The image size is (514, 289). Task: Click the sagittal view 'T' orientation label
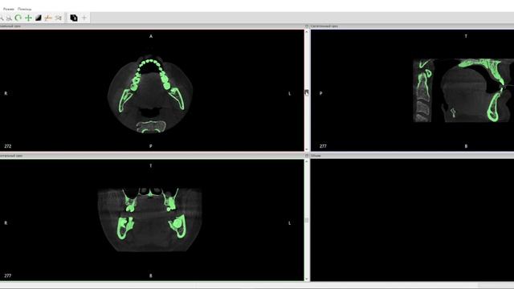coord(466,36)
